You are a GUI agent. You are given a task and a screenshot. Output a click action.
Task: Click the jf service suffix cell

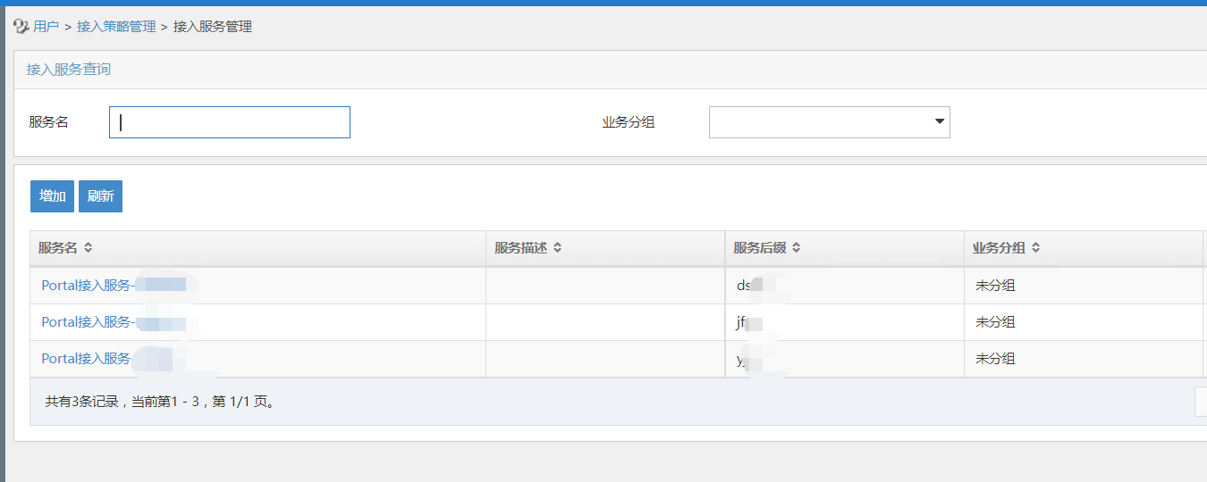pyautogui.click(x=741, y=322)
